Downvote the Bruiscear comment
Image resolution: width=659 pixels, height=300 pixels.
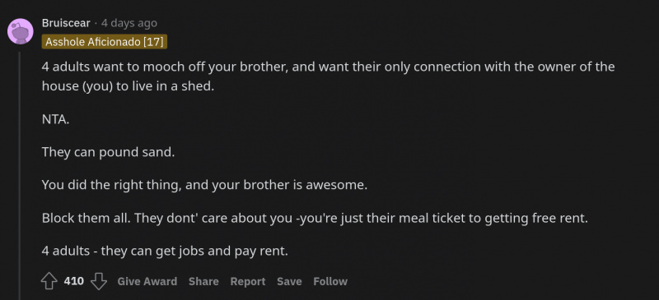click(x=99, y=281)
